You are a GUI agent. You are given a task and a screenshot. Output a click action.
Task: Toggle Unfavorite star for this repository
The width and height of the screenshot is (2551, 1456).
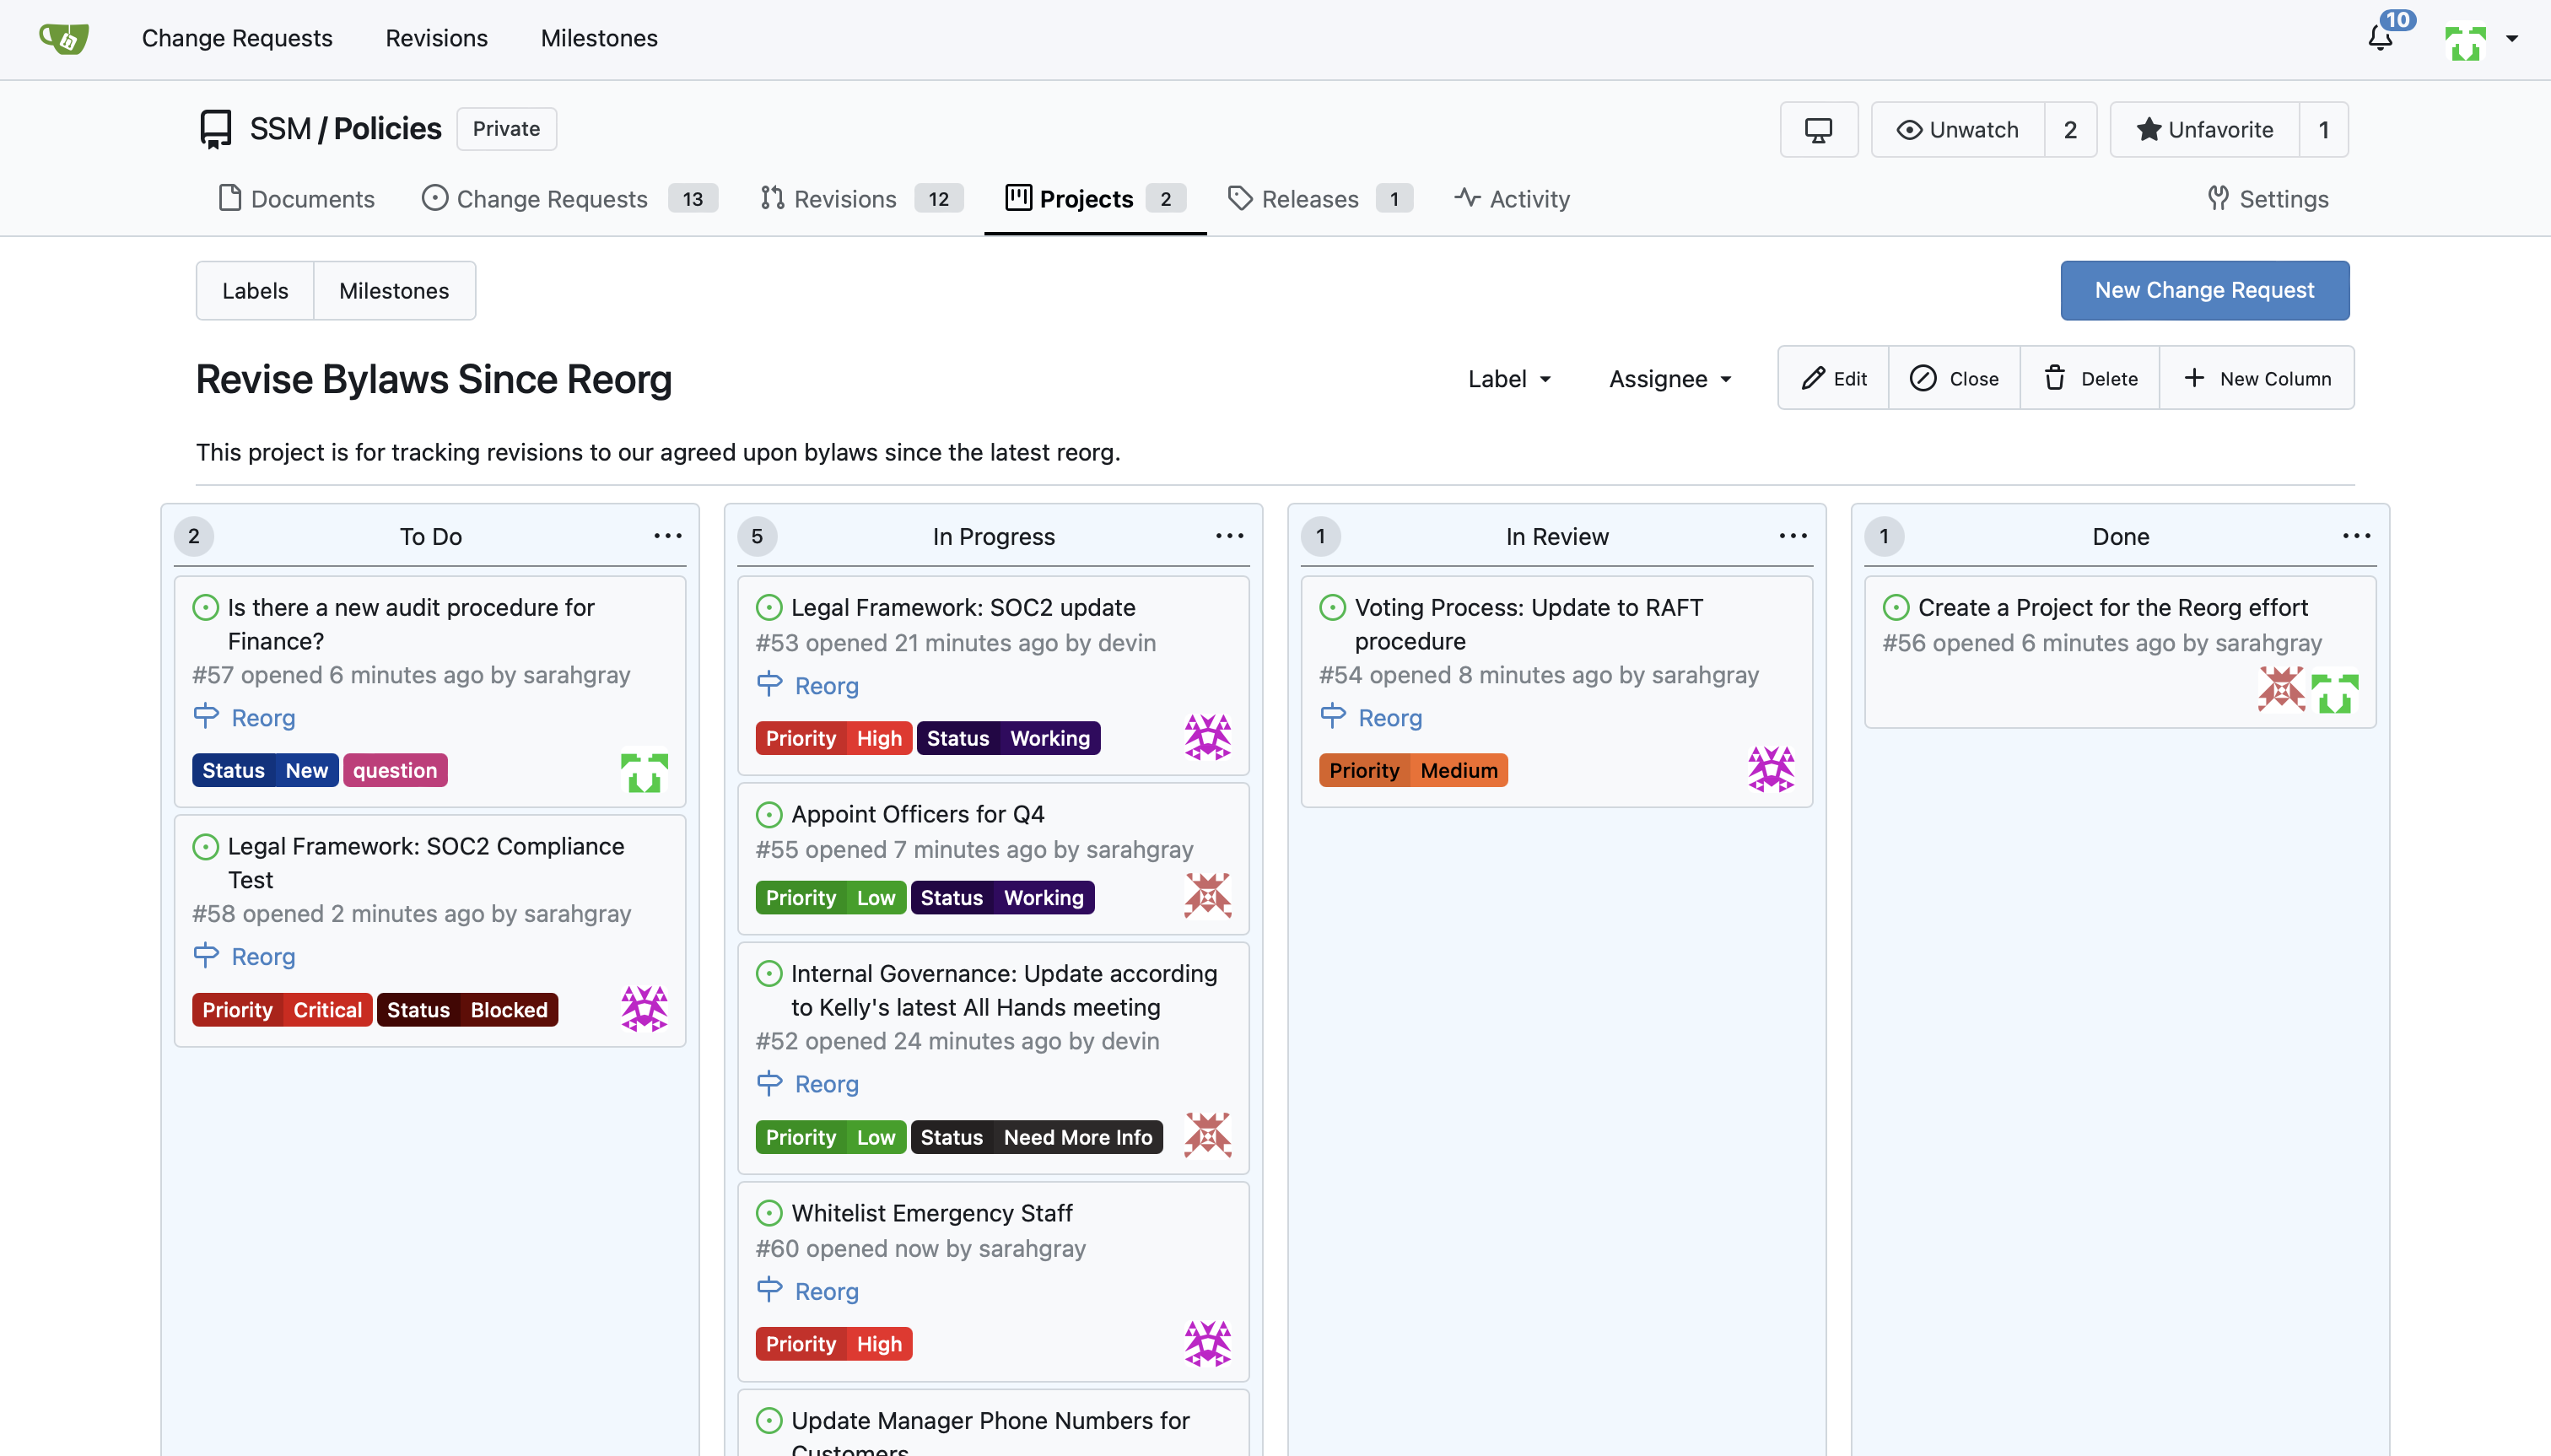tap(2204, 129)
